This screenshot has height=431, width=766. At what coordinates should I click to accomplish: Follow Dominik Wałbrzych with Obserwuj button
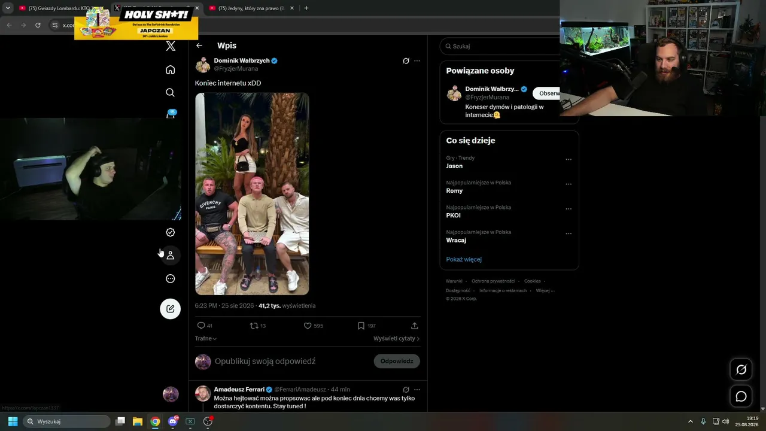(547, 93)
